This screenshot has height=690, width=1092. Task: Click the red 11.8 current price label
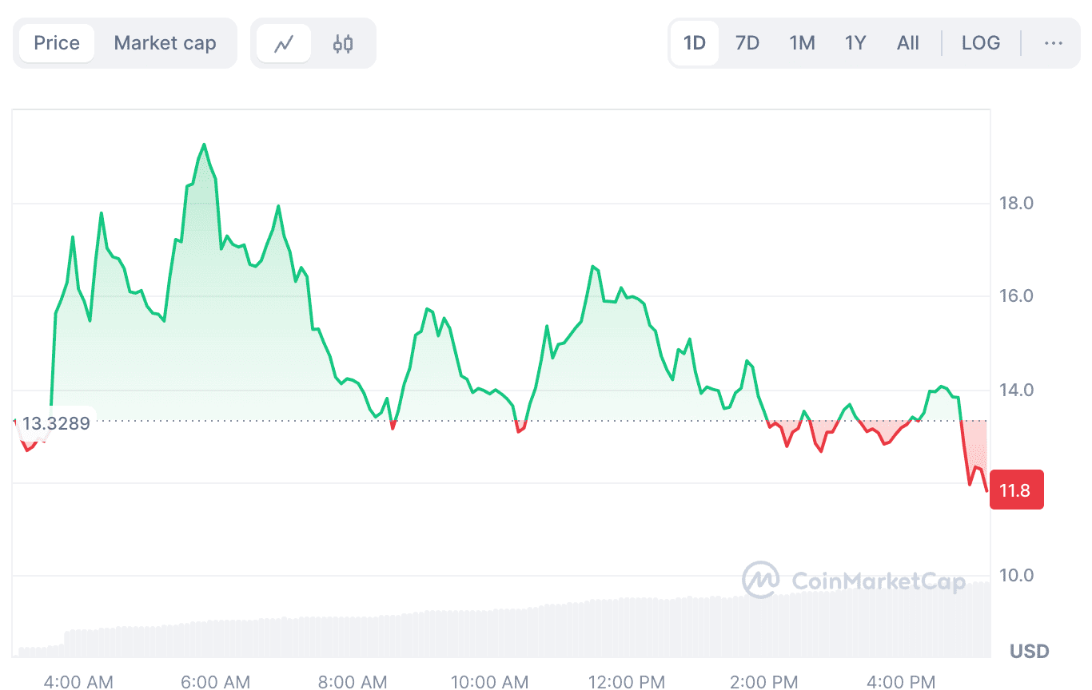click(1016, 490)
